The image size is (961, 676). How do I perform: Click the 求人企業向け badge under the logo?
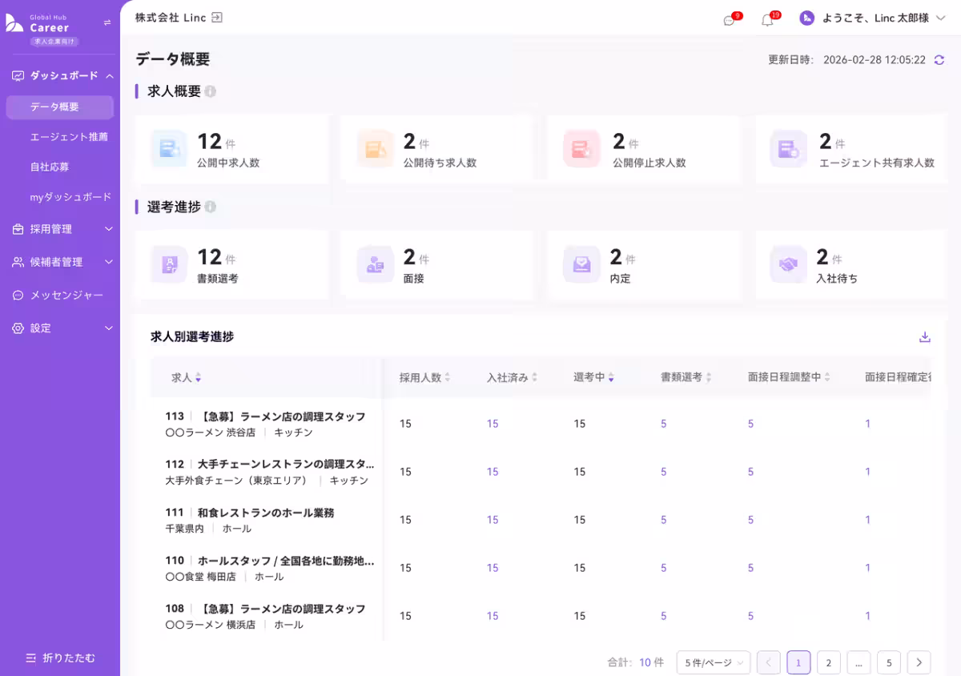pyautogui.click(x=54, y=41)
